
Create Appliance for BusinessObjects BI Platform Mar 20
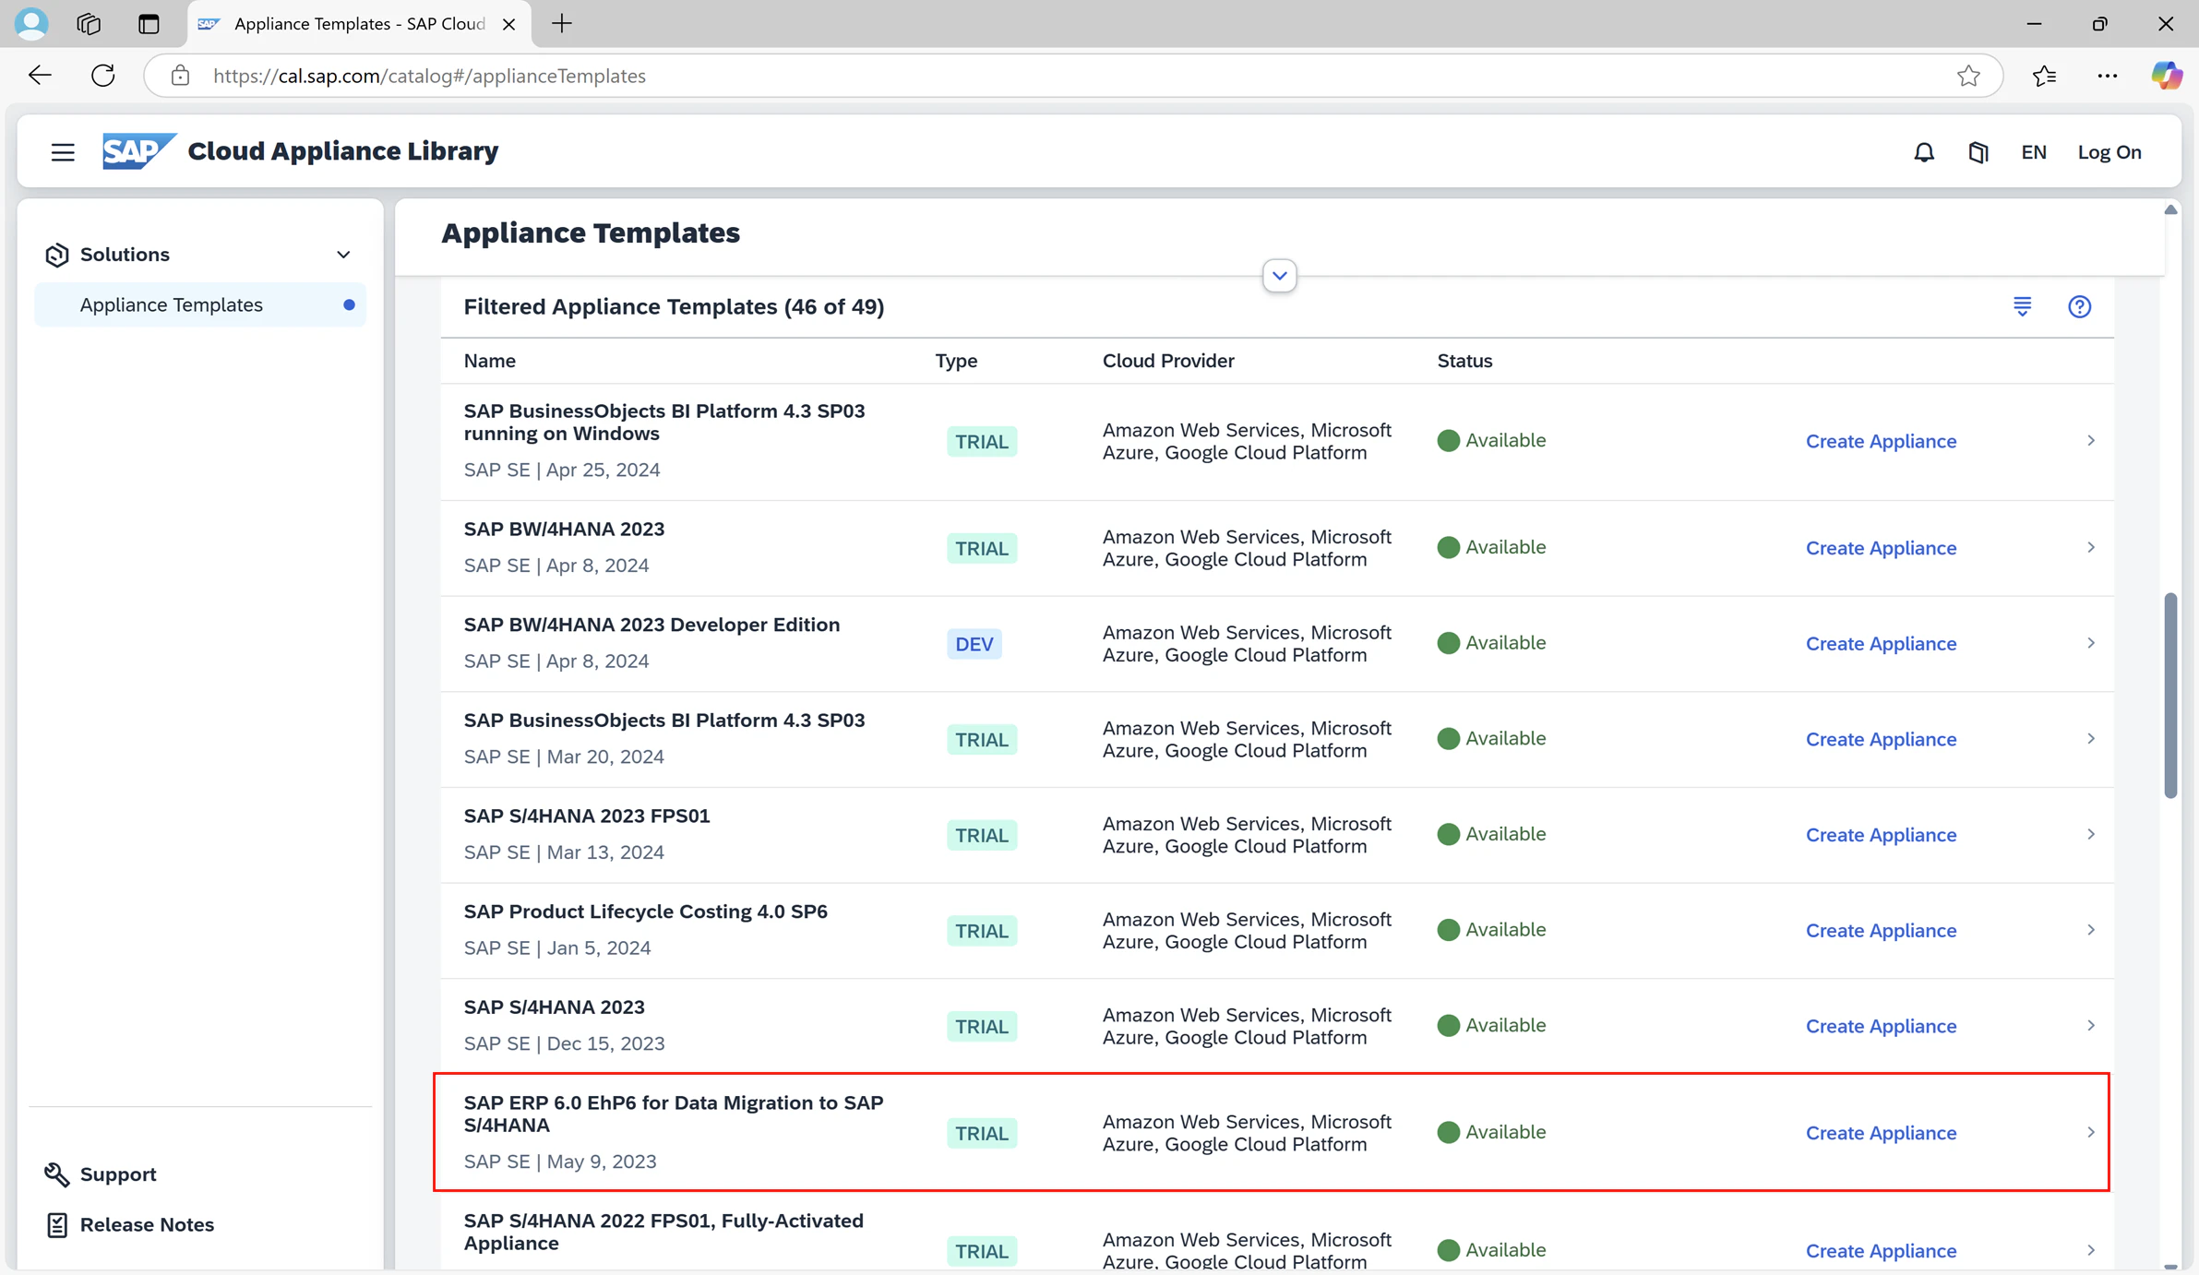pyautogui.click(x=1881, y=739)
